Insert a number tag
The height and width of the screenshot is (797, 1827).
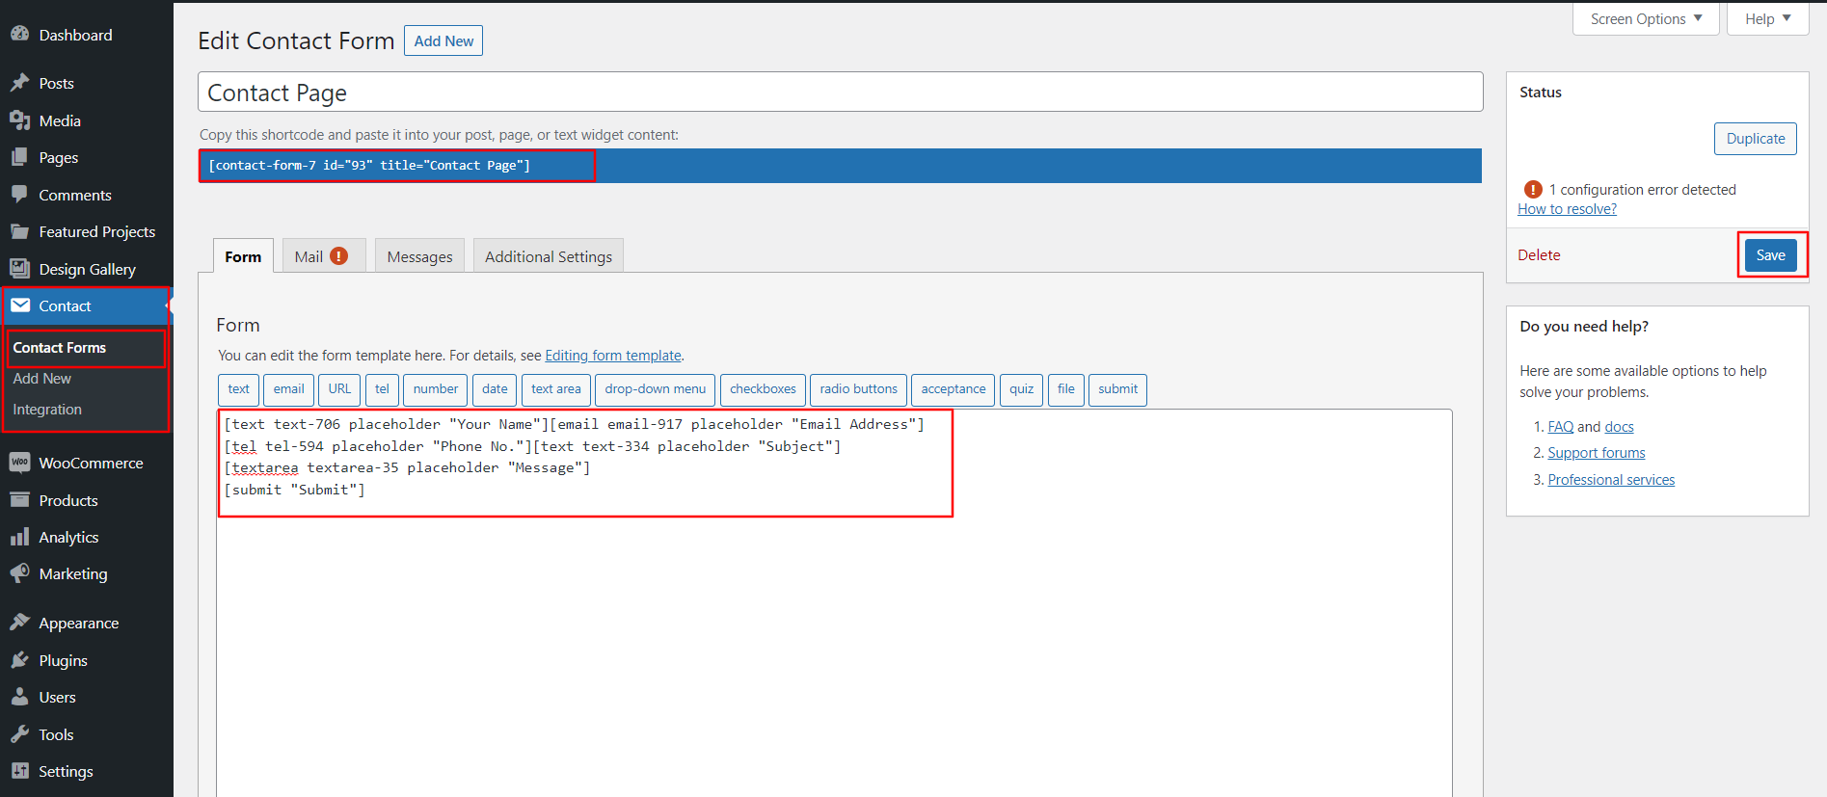436,389
